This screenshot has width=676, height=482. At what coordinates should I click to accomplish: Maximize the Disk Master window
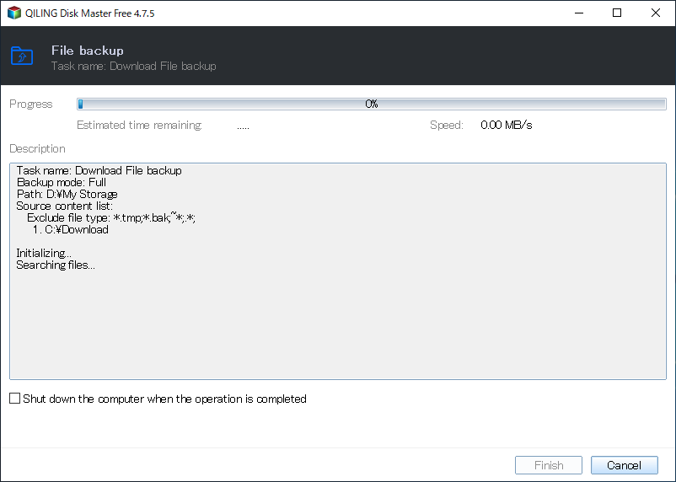617,13
